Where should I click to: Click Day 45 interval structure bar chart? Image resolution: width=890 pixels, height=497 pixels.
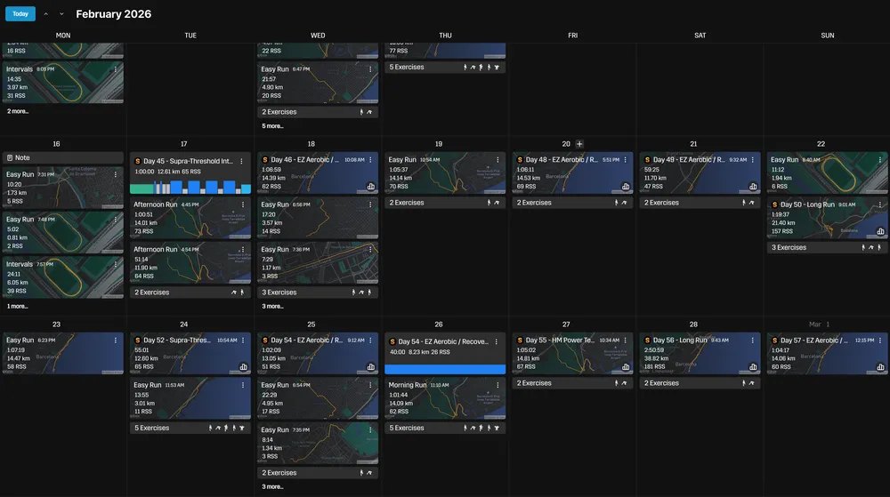[190, 188]
